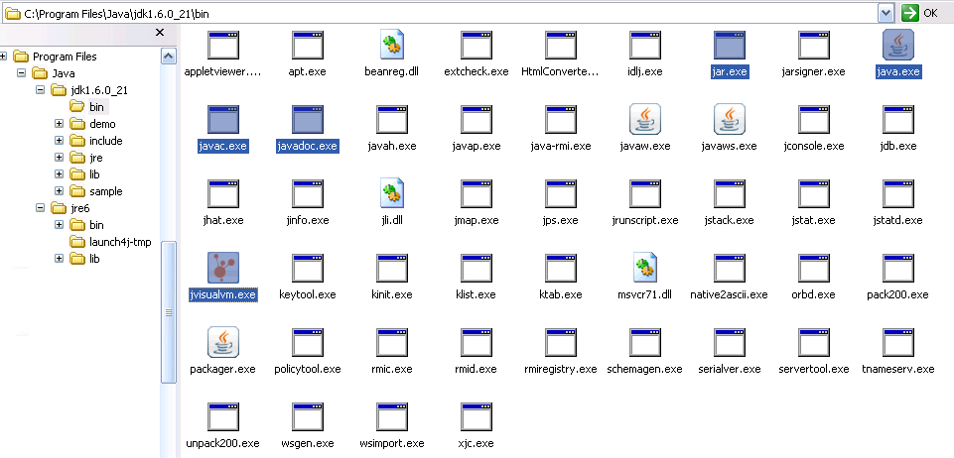Select the javac.exe file icon
This screenshot has height=458, width=954.
(222, 120)
